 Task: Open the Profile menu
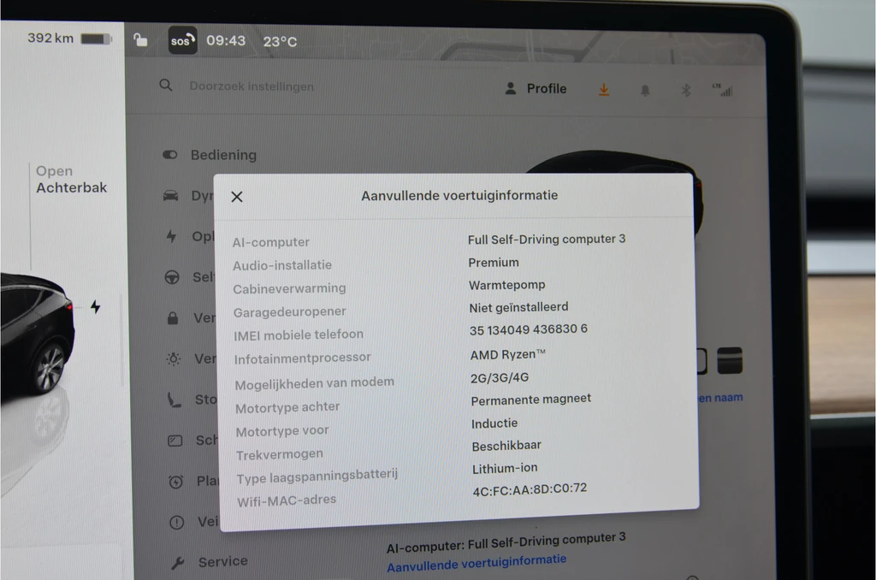coord(536,88)
